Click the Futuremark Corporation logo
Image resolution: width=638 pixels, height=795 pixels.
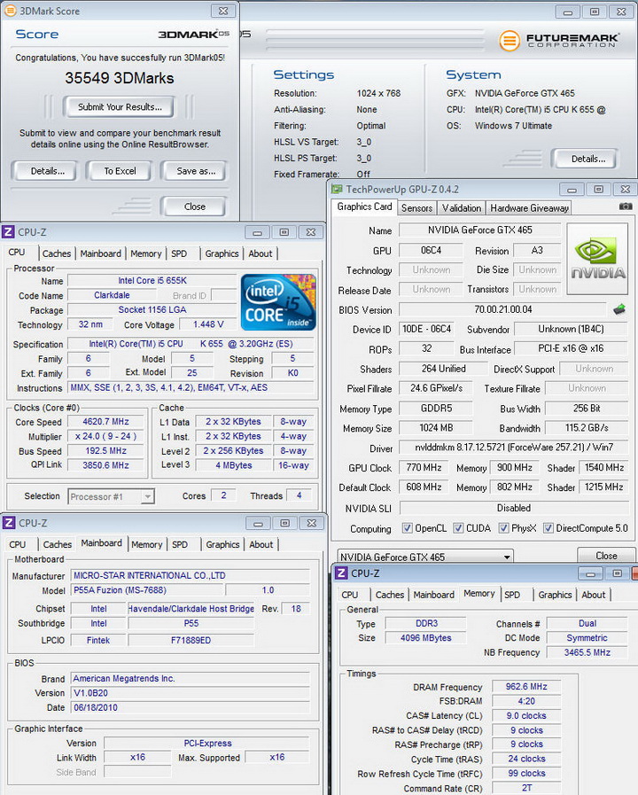559,41
